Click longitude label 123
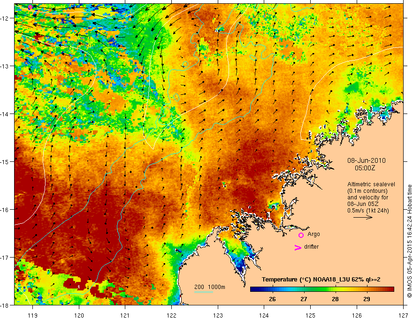The height and width of the screenshot is (319, 413). pos(218,315)
